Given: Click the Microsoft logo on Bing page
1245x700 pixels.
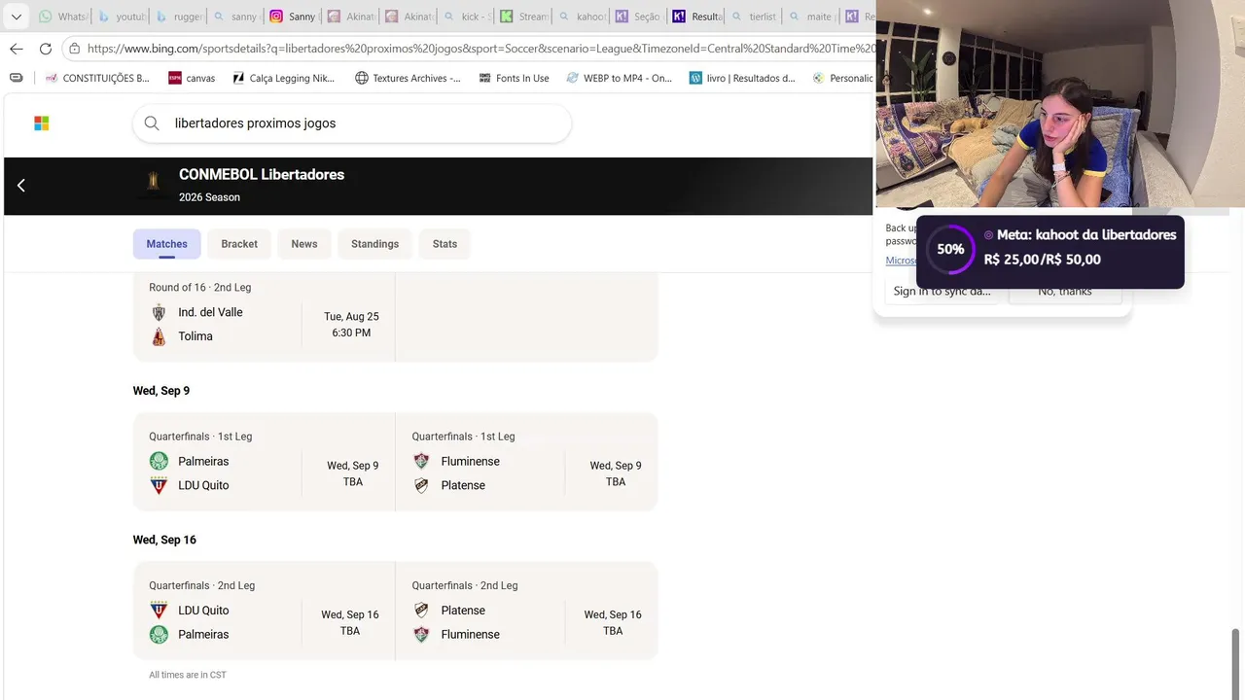Looking at the screenshot, I should click(42, 123).
